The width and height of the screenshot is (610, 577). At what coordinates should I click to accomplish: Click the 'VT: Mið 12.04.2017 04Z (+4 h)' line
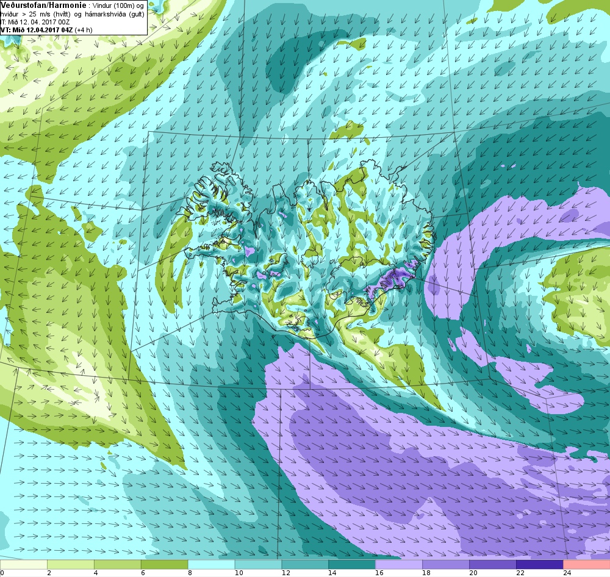pyautogui.click(x=47, y=29)
